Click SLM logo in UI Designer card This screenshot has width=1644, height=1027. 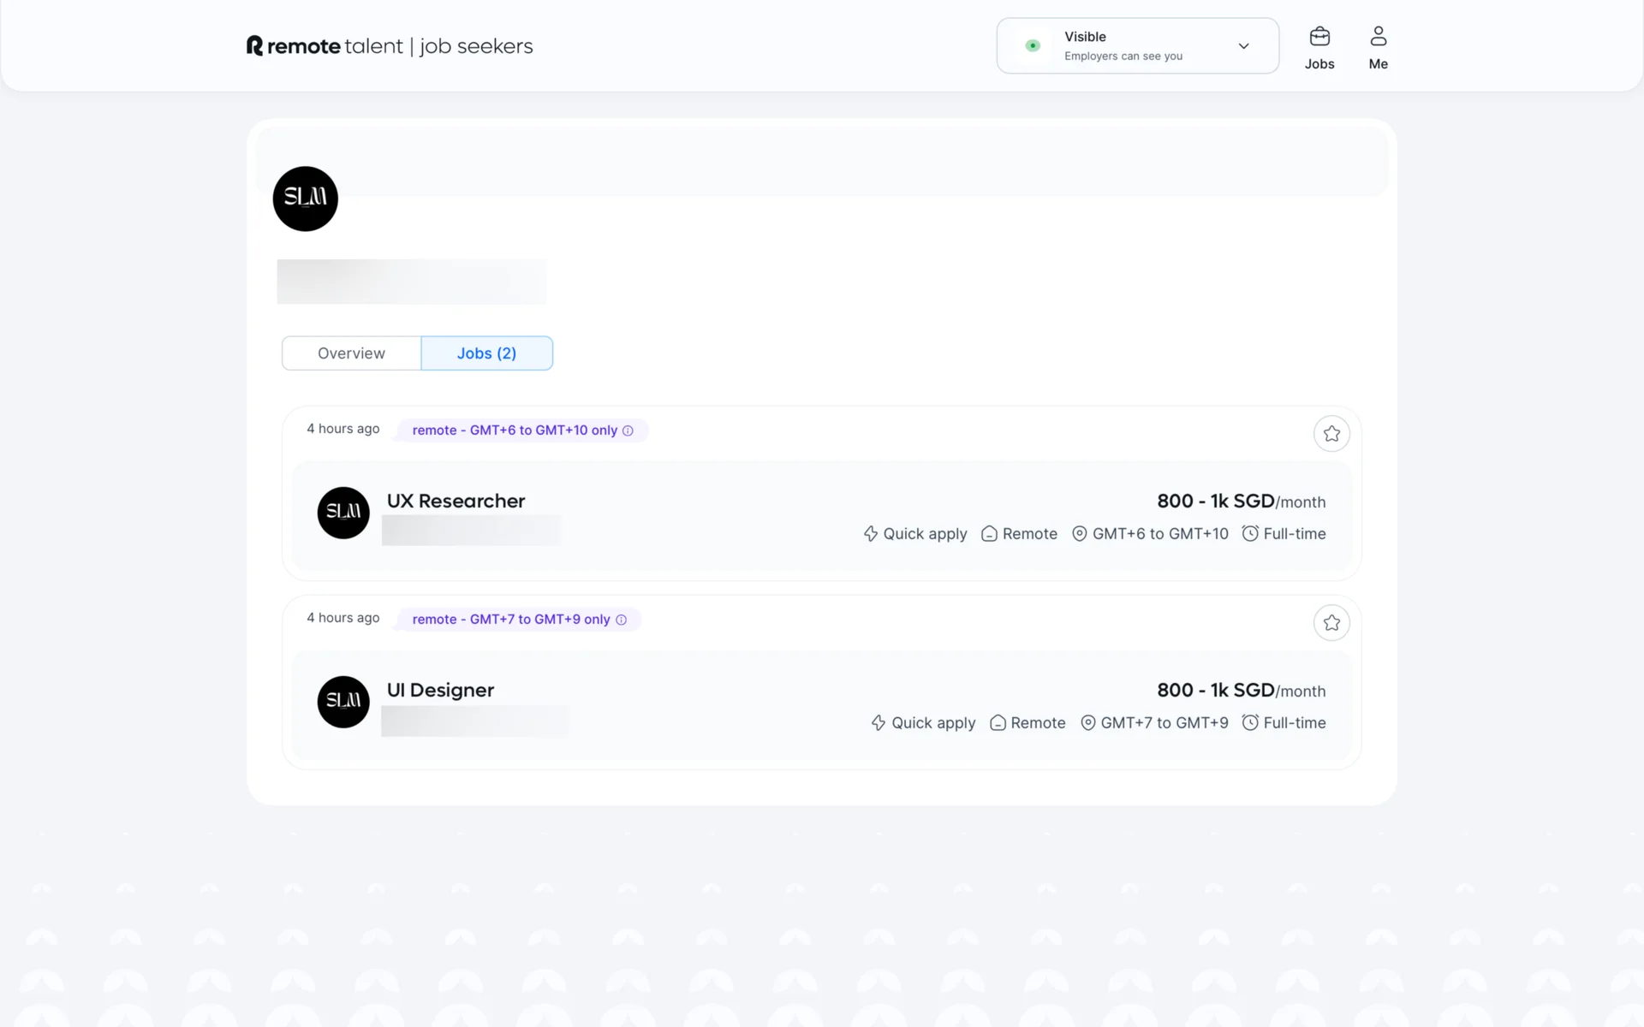(343, 702)
